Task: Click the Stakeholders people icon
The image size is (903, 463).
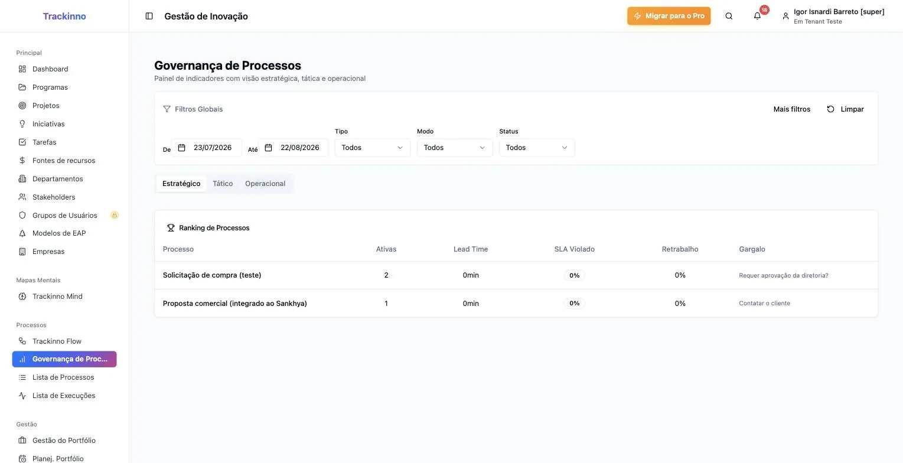Action: coord(22,197)
